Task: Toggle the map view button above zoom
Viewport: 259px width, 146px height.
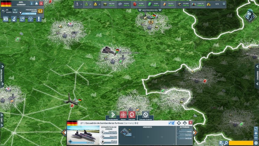Action: pos(256,129)
